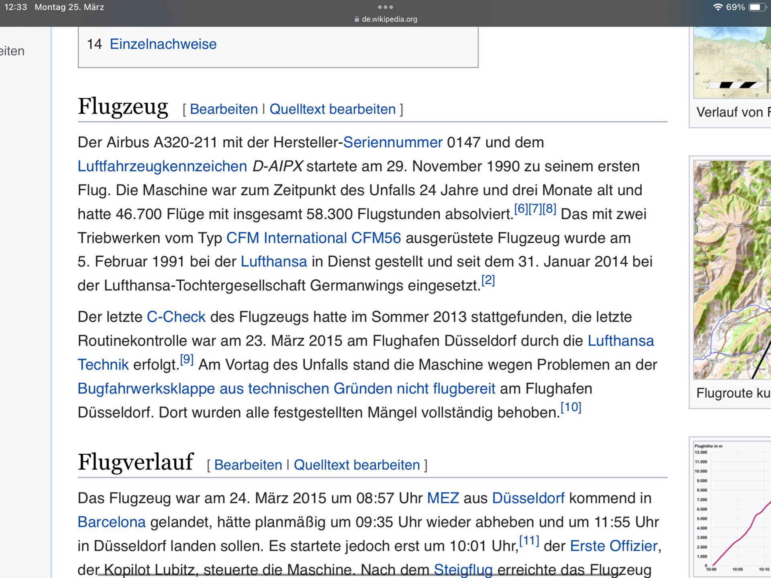Open the Seriennummer link

click(392, 142)
